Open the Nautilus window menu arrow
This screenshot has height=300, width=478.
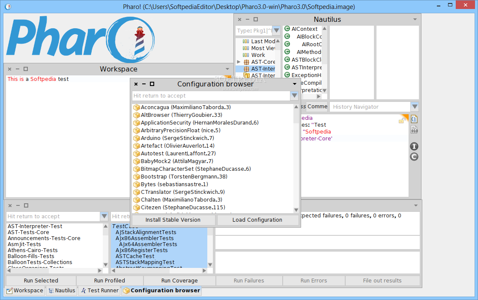pyautogui.click(x=415, y=19)
